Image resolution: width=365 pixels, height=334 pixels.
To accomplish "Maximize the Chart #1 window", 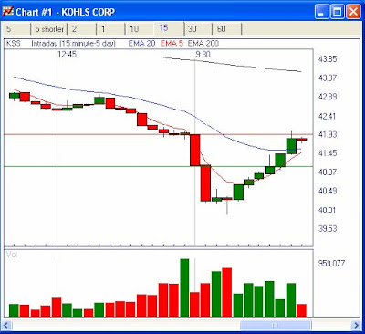I will pos(338,12).
